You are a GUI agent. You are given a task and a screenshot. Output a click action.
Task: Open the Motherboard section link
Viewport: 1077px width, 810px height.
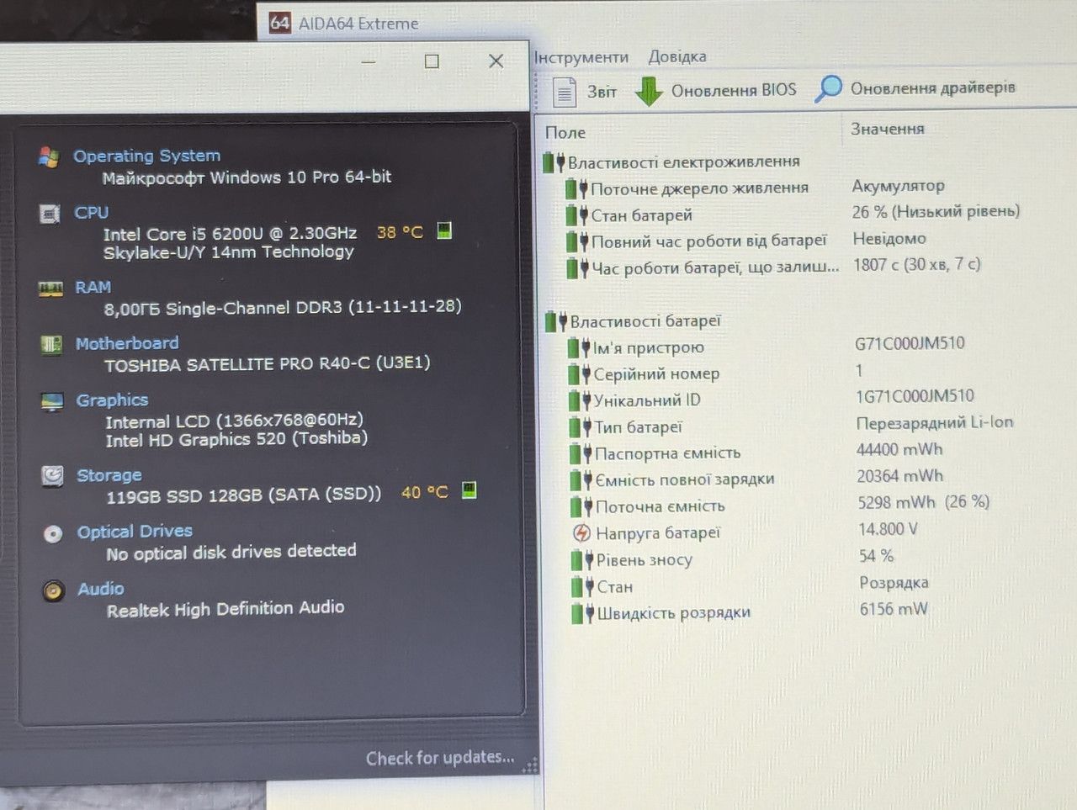pos(127,343)
